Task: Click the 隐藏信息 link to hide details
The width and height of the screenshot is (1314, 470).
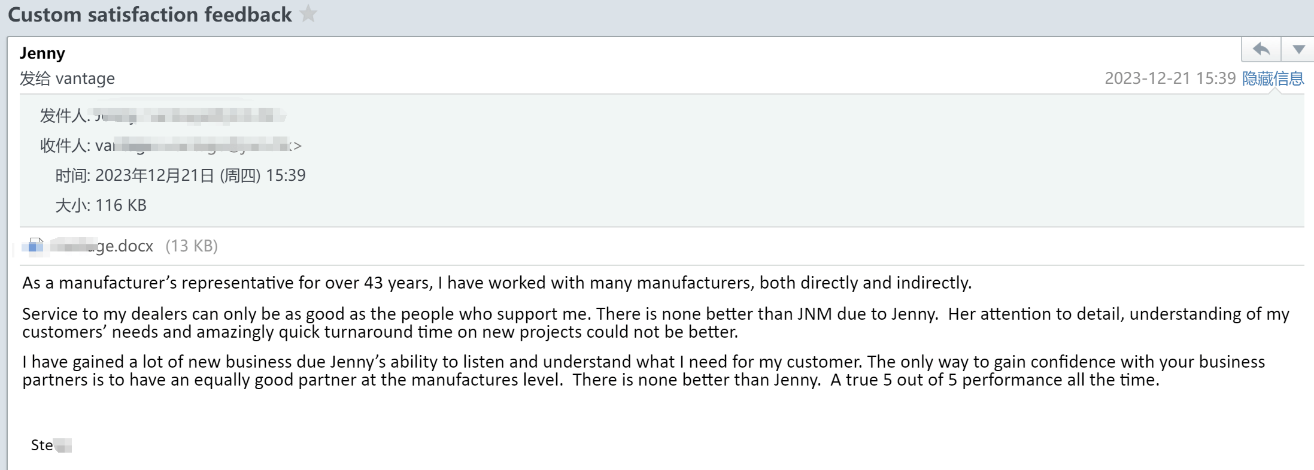Action: (1273, 78)
